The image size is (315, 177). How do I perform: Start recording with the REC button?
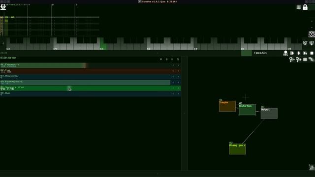coord(285,53)
